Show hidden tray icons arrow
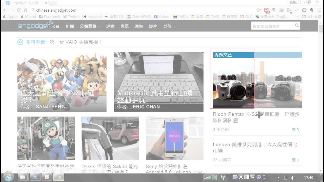The width and height of the screenshot is (324, 182). coord(278,177)
